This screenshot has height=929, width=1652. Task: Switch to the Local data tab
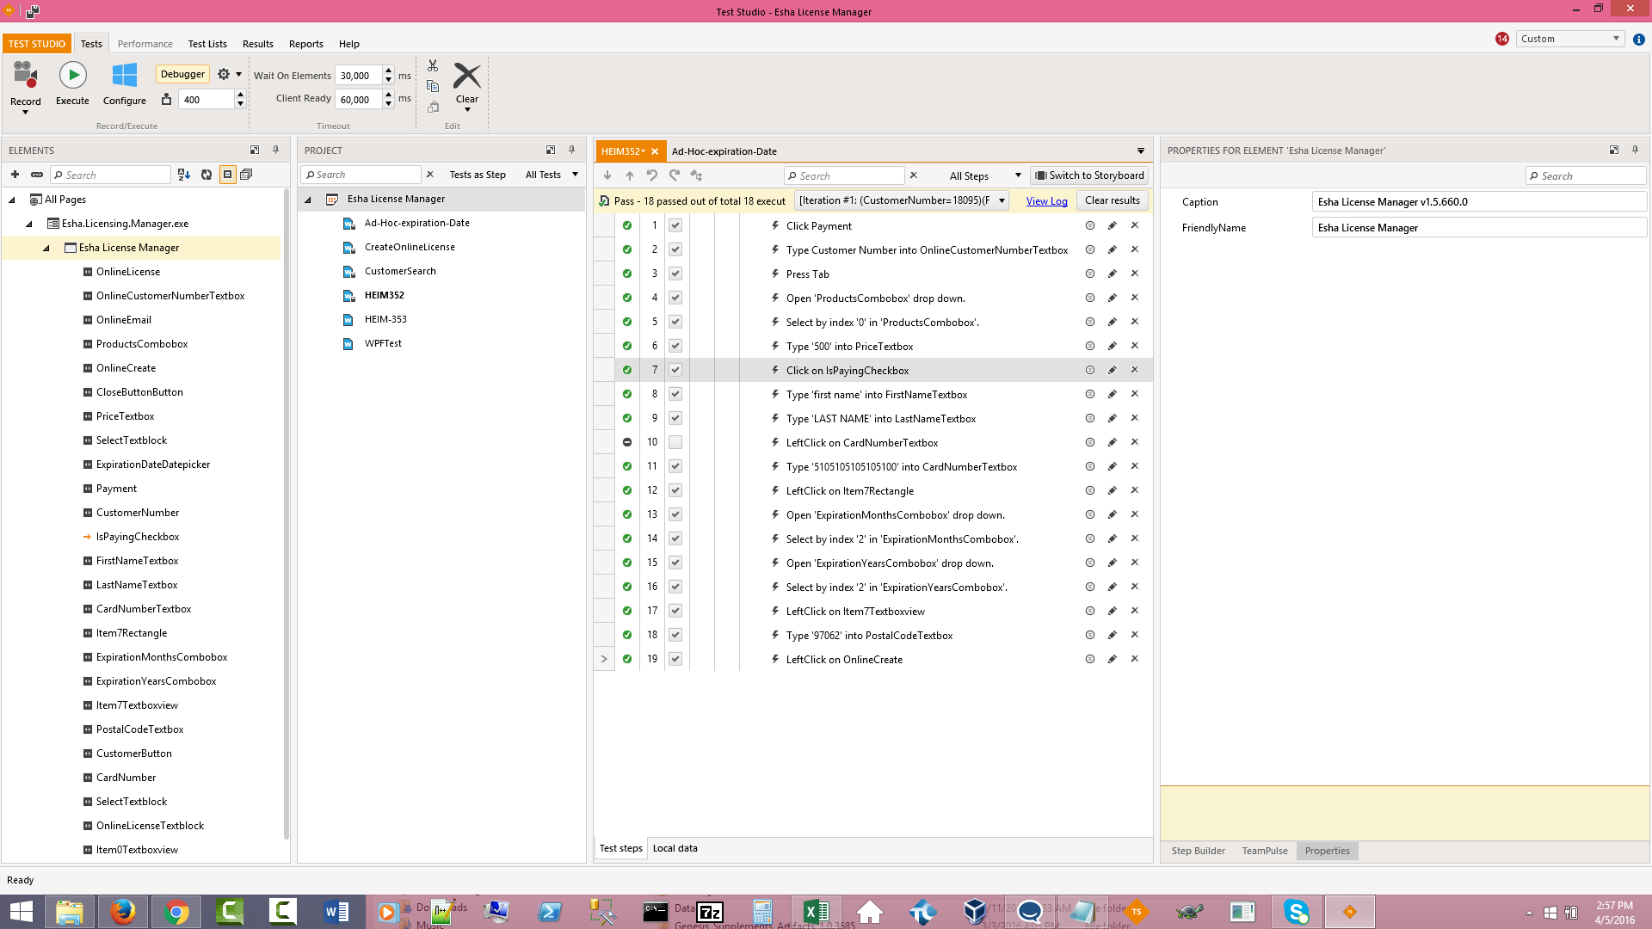(x=675, y=848)
